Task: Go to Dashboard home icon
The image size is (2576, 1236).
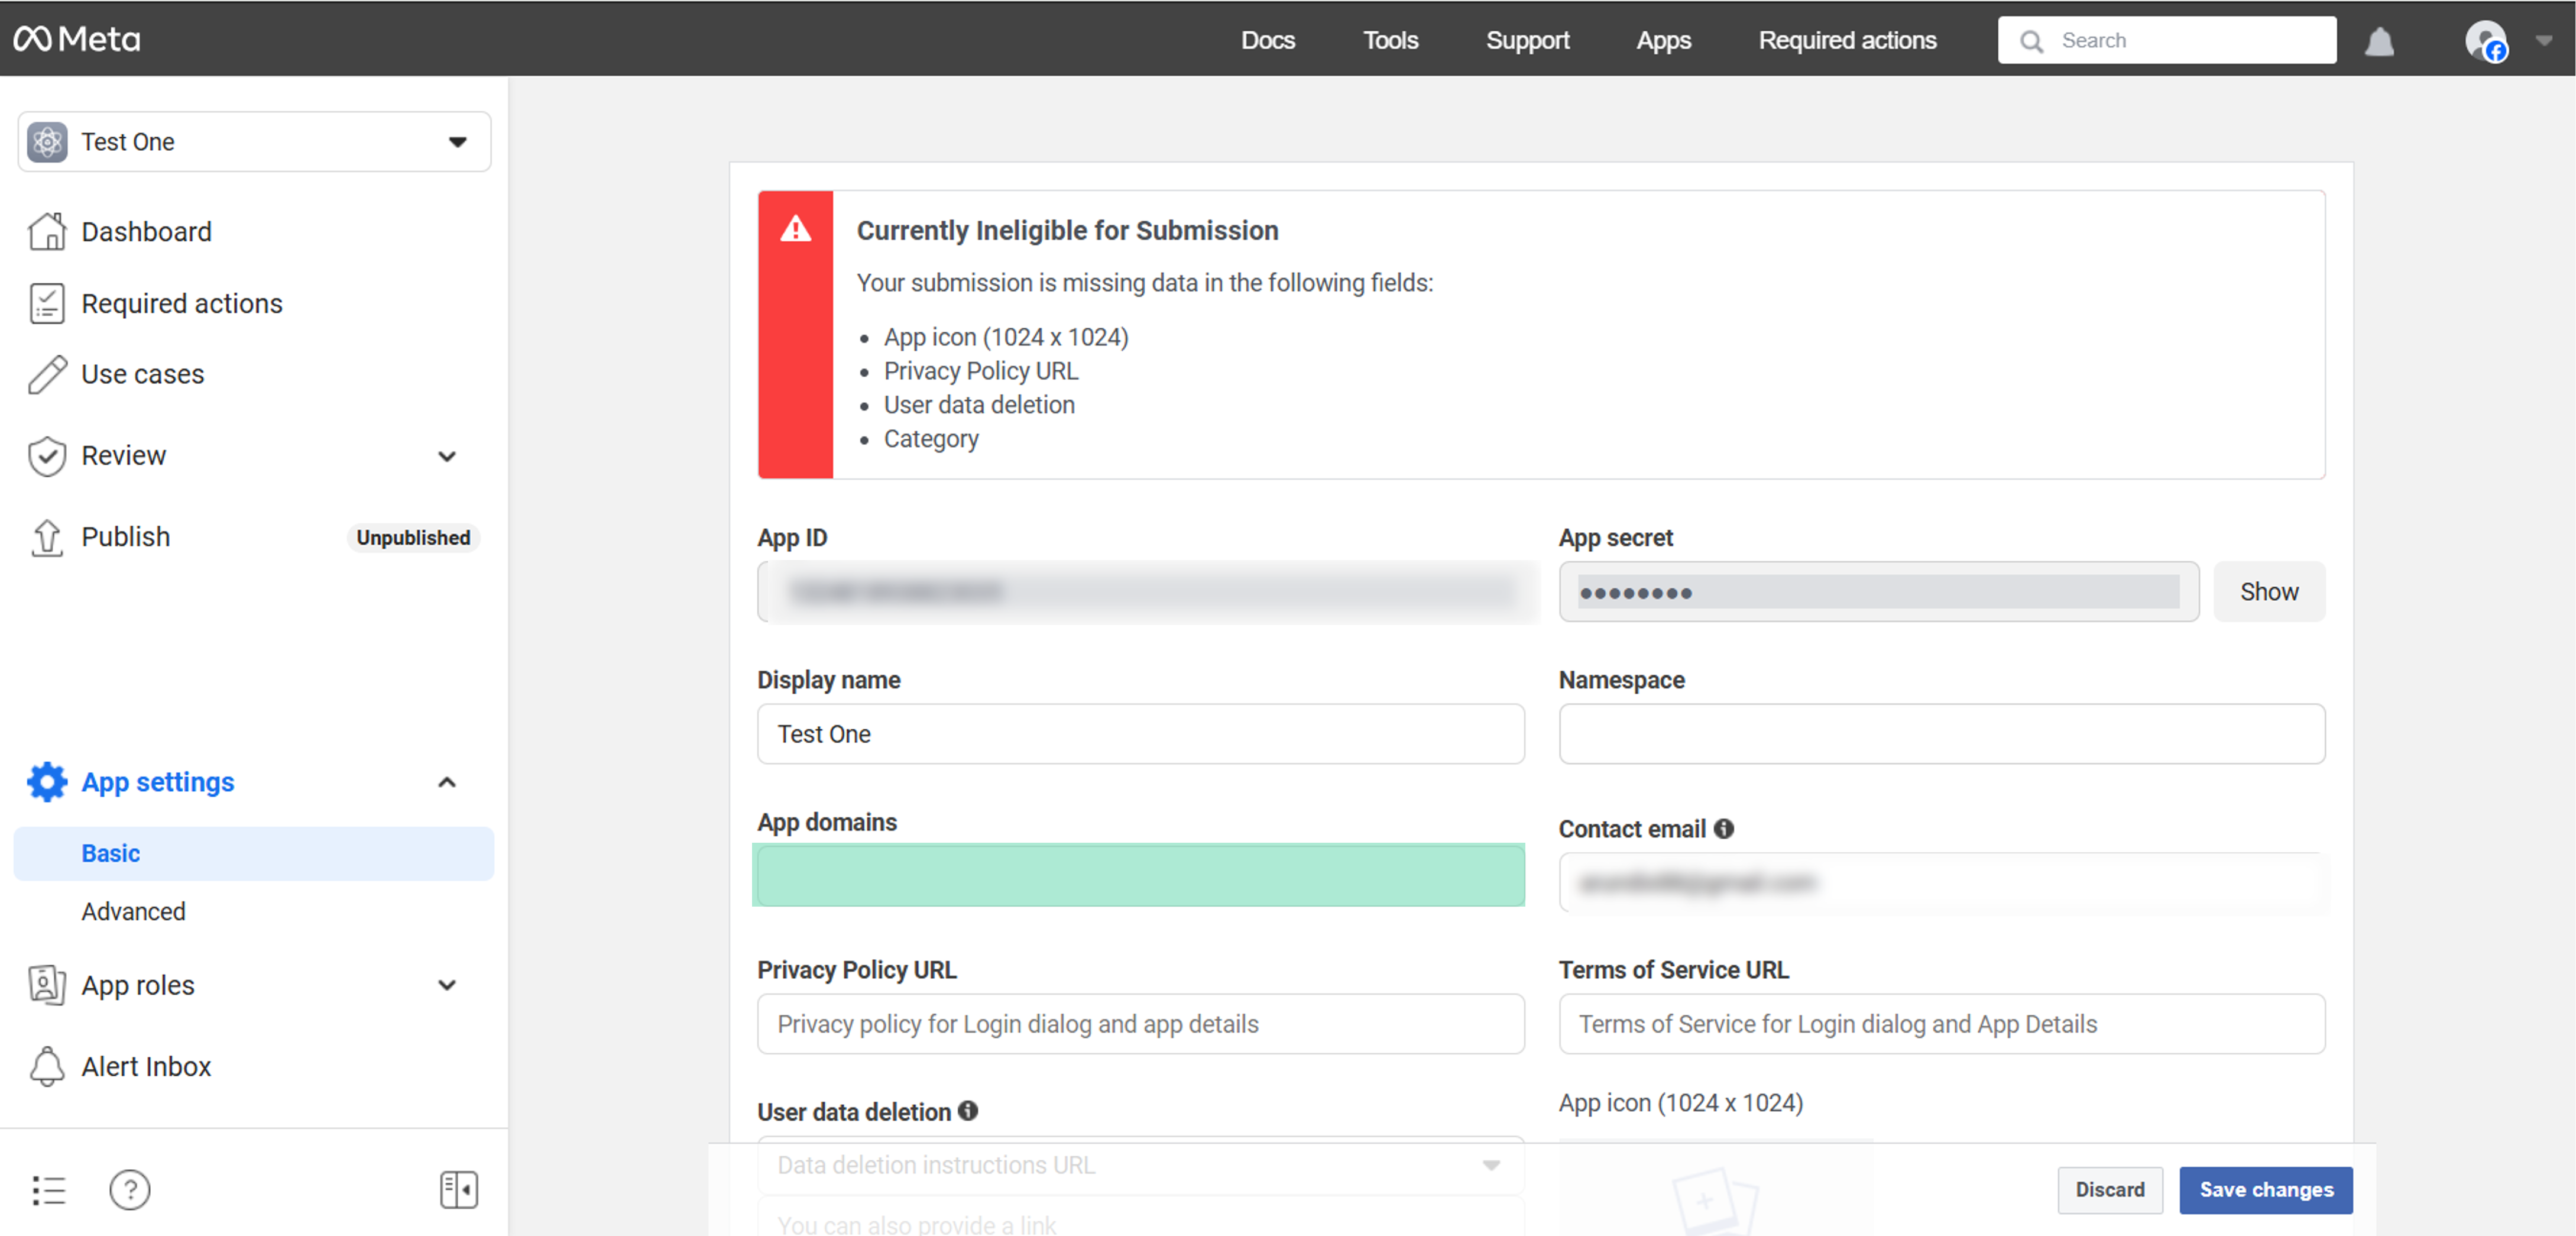Action: [x=47, y=231]
